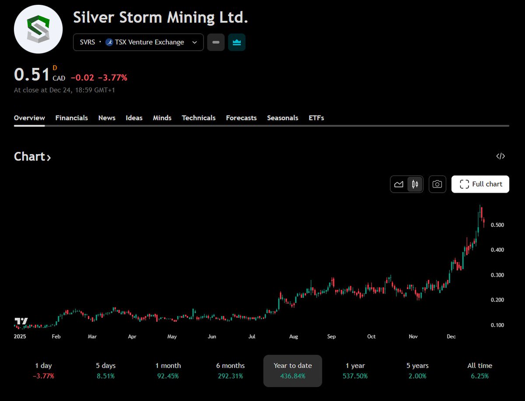
Task: Click the Silver Storm Mining logo
Action: (x=38, y=29)
